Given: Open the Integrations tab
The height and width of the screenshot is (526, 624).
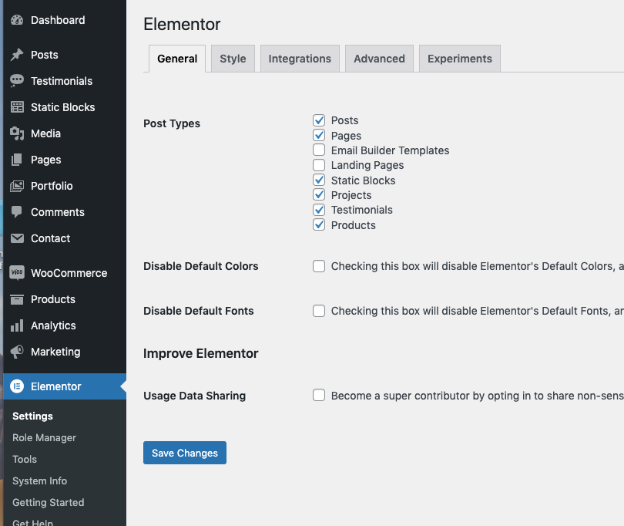Looking at the screenshot, I should [300, 59].
